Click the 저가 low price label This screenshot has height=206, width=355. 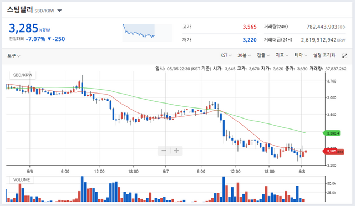click(x=187, y=40)
